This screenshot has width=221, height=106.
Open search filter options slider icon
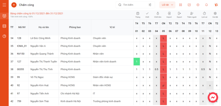150,5
